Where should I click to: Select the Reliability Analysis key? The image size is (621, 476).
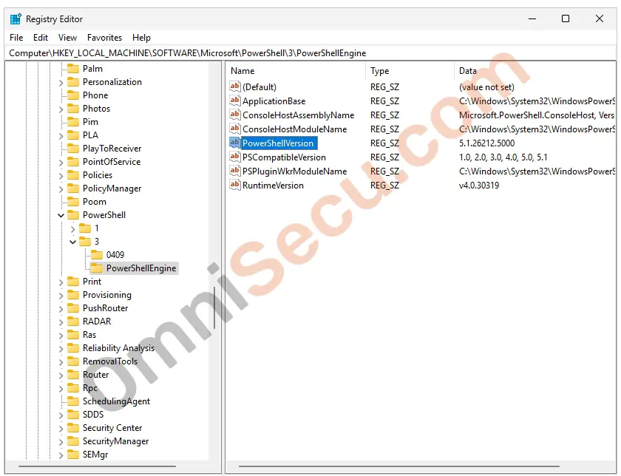pos(118,348)
